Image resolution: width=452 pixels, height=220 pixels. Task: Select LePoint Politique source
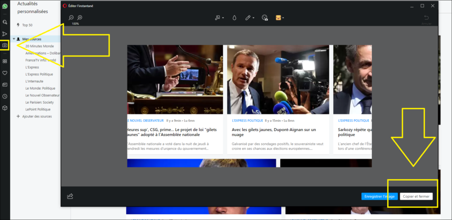pos(38,110)
